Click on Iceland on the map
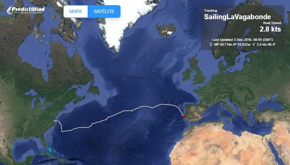The image size is (290, 165). (166, 30)
